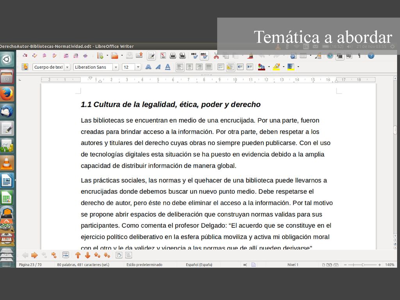Open Print Preview icon
Screen dimensions: 400x300
tap(182, 55)
